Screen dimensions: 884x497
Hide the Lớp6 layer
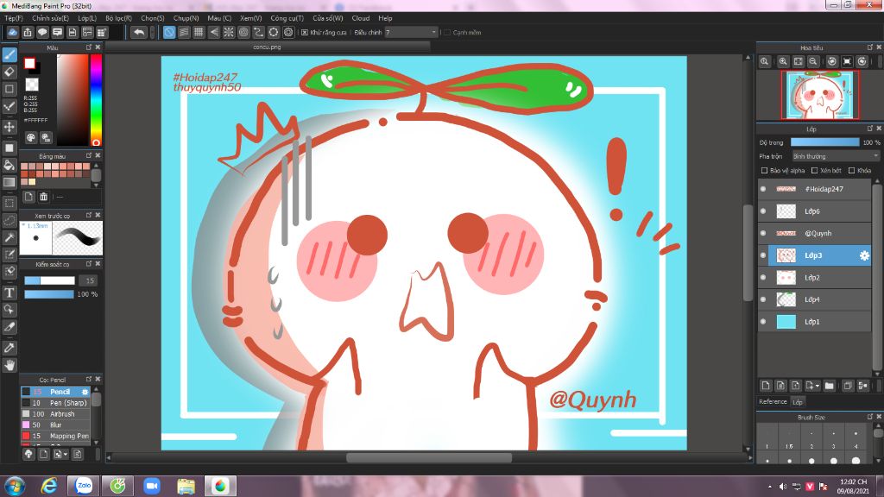click(x=763, y=211)
